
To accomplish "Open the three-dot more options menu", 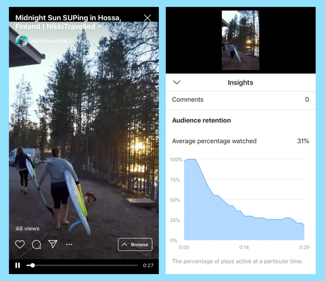I will (x=69, y=244).
